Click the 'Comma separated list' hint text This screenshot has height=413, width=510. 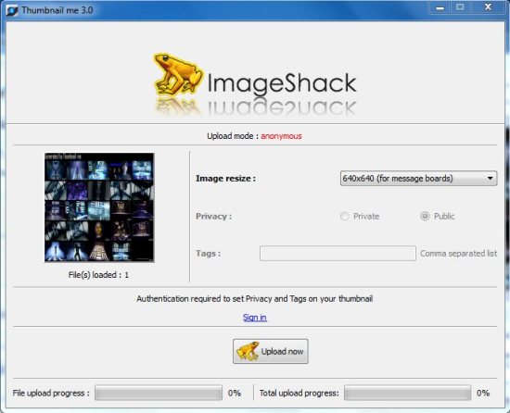click(x=459, y=253)
